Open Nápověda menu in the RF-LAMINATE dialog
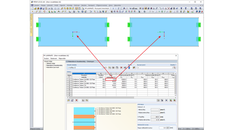The width and height of the screenshot is (234, 130). tap(62, 58)
